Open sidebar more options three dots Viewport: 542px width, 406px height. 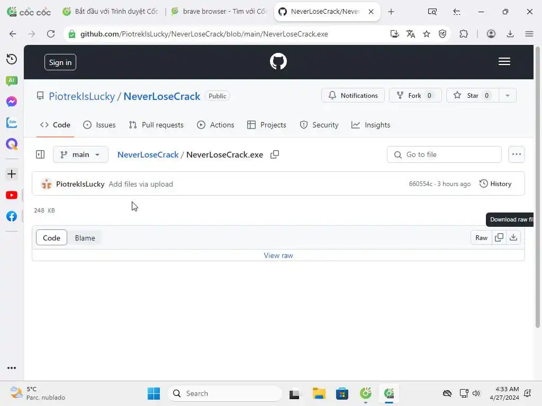(x=12, y=368)
